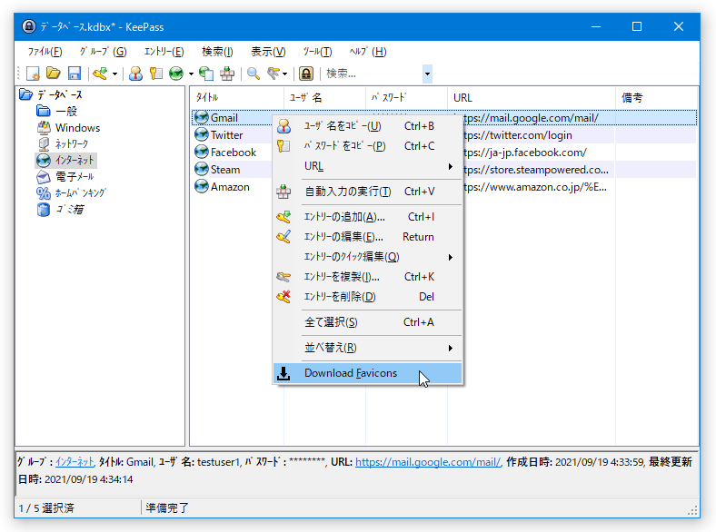The width and height of the screenshot is (716, 532).
Task: Select the インターネット group in the tree
Action: coord(75,161)
